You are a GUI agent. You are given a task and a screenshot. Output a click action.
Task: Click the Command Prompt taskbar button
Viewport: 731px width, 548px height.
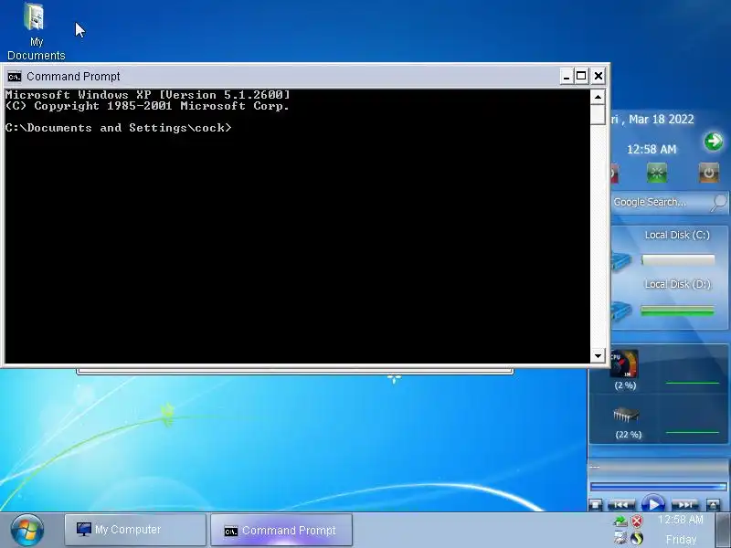click(x=281, y=530)
